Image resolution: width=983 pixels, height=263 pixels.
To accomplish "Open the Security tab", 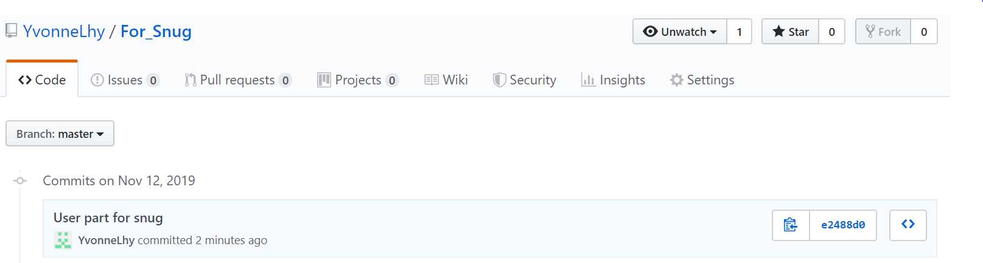I will [x=525, y=80].
